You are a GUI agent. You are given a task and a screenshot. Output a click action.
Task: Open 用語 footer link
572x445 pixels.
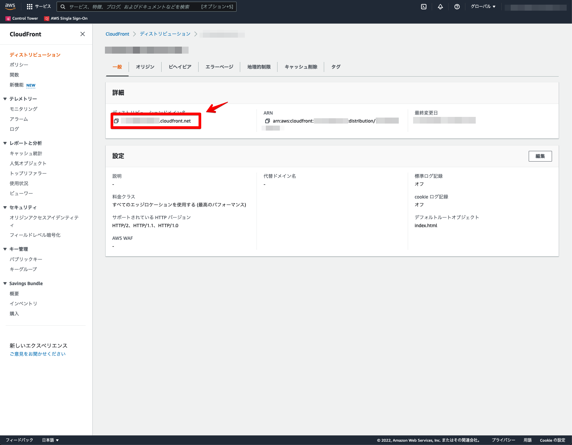click(528, 440)
